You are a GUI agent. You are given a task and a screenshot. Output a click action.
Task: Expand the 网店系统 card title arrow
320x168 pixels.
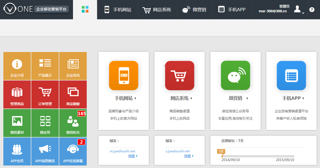coord(192,98)
